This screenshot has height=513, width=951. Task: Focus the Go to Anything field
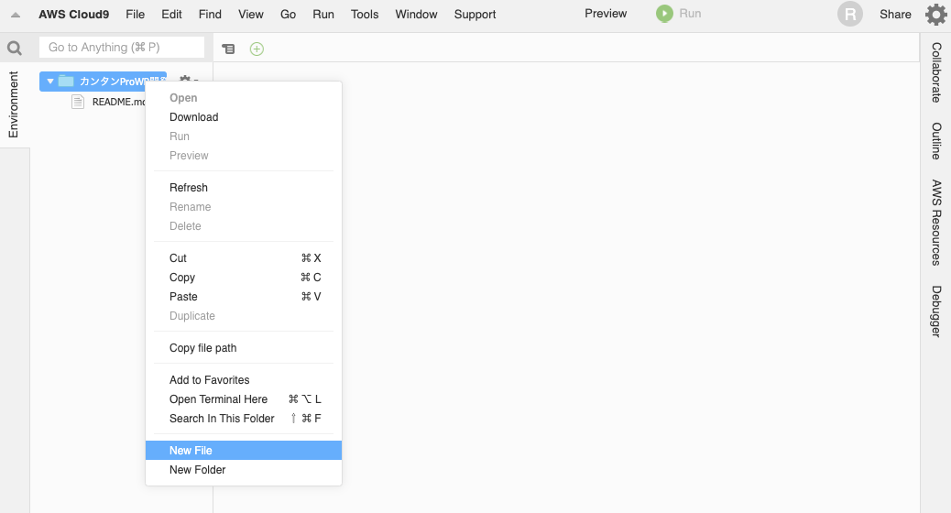pyautogui.click(x=122, y=48)
